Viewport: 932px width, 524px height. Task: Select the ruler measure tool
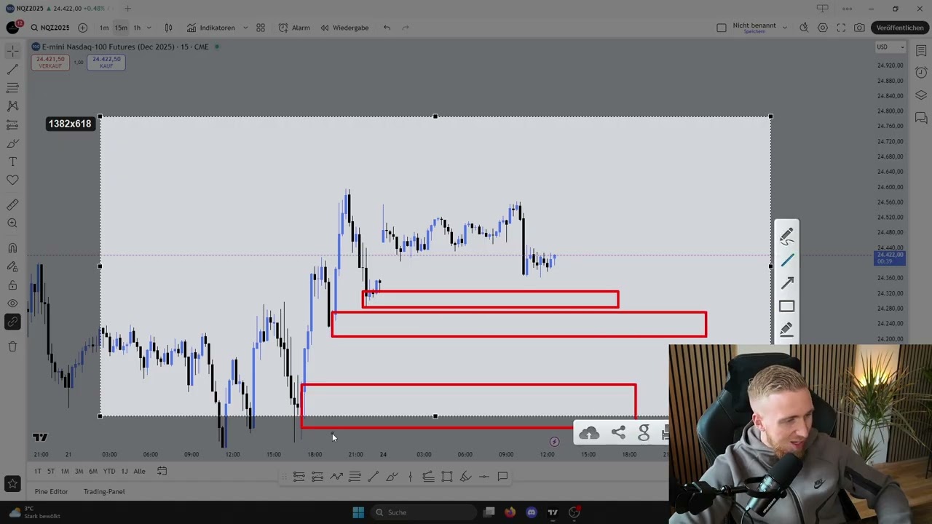coord(12,205)
